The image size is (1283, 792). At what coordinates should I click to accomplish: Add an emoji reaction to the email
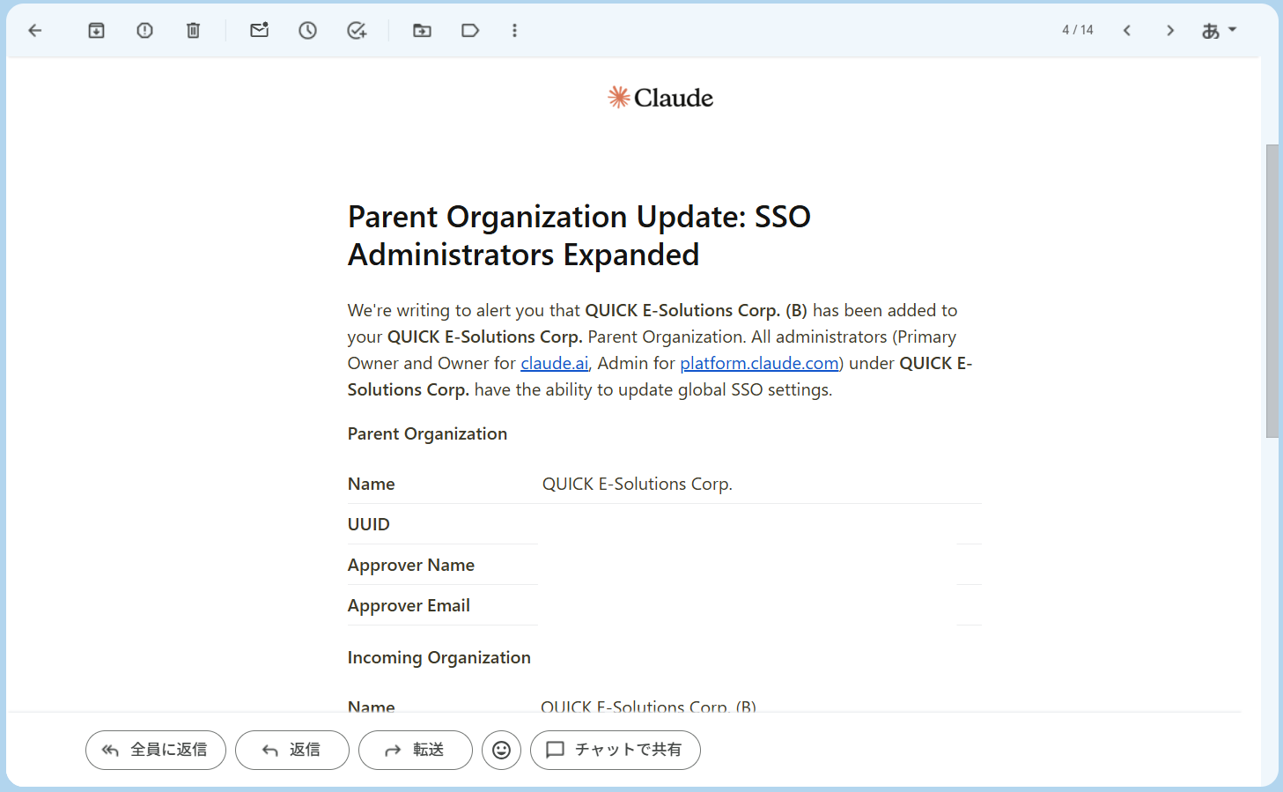[501, 750]
